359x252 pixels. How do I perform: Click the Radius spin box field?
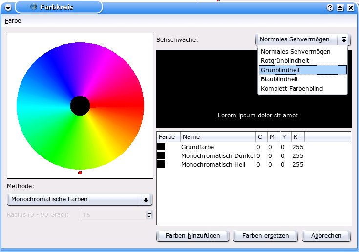(x=113, y=215)
